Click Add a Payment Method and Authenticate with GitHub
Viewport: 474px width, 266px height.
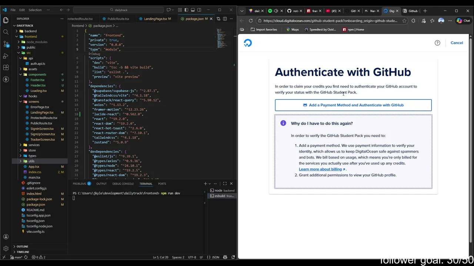click(353, 105)
